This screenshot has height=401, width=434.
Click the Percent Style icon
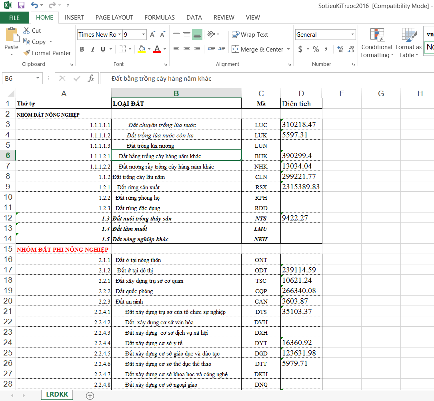tap(316, 49)
